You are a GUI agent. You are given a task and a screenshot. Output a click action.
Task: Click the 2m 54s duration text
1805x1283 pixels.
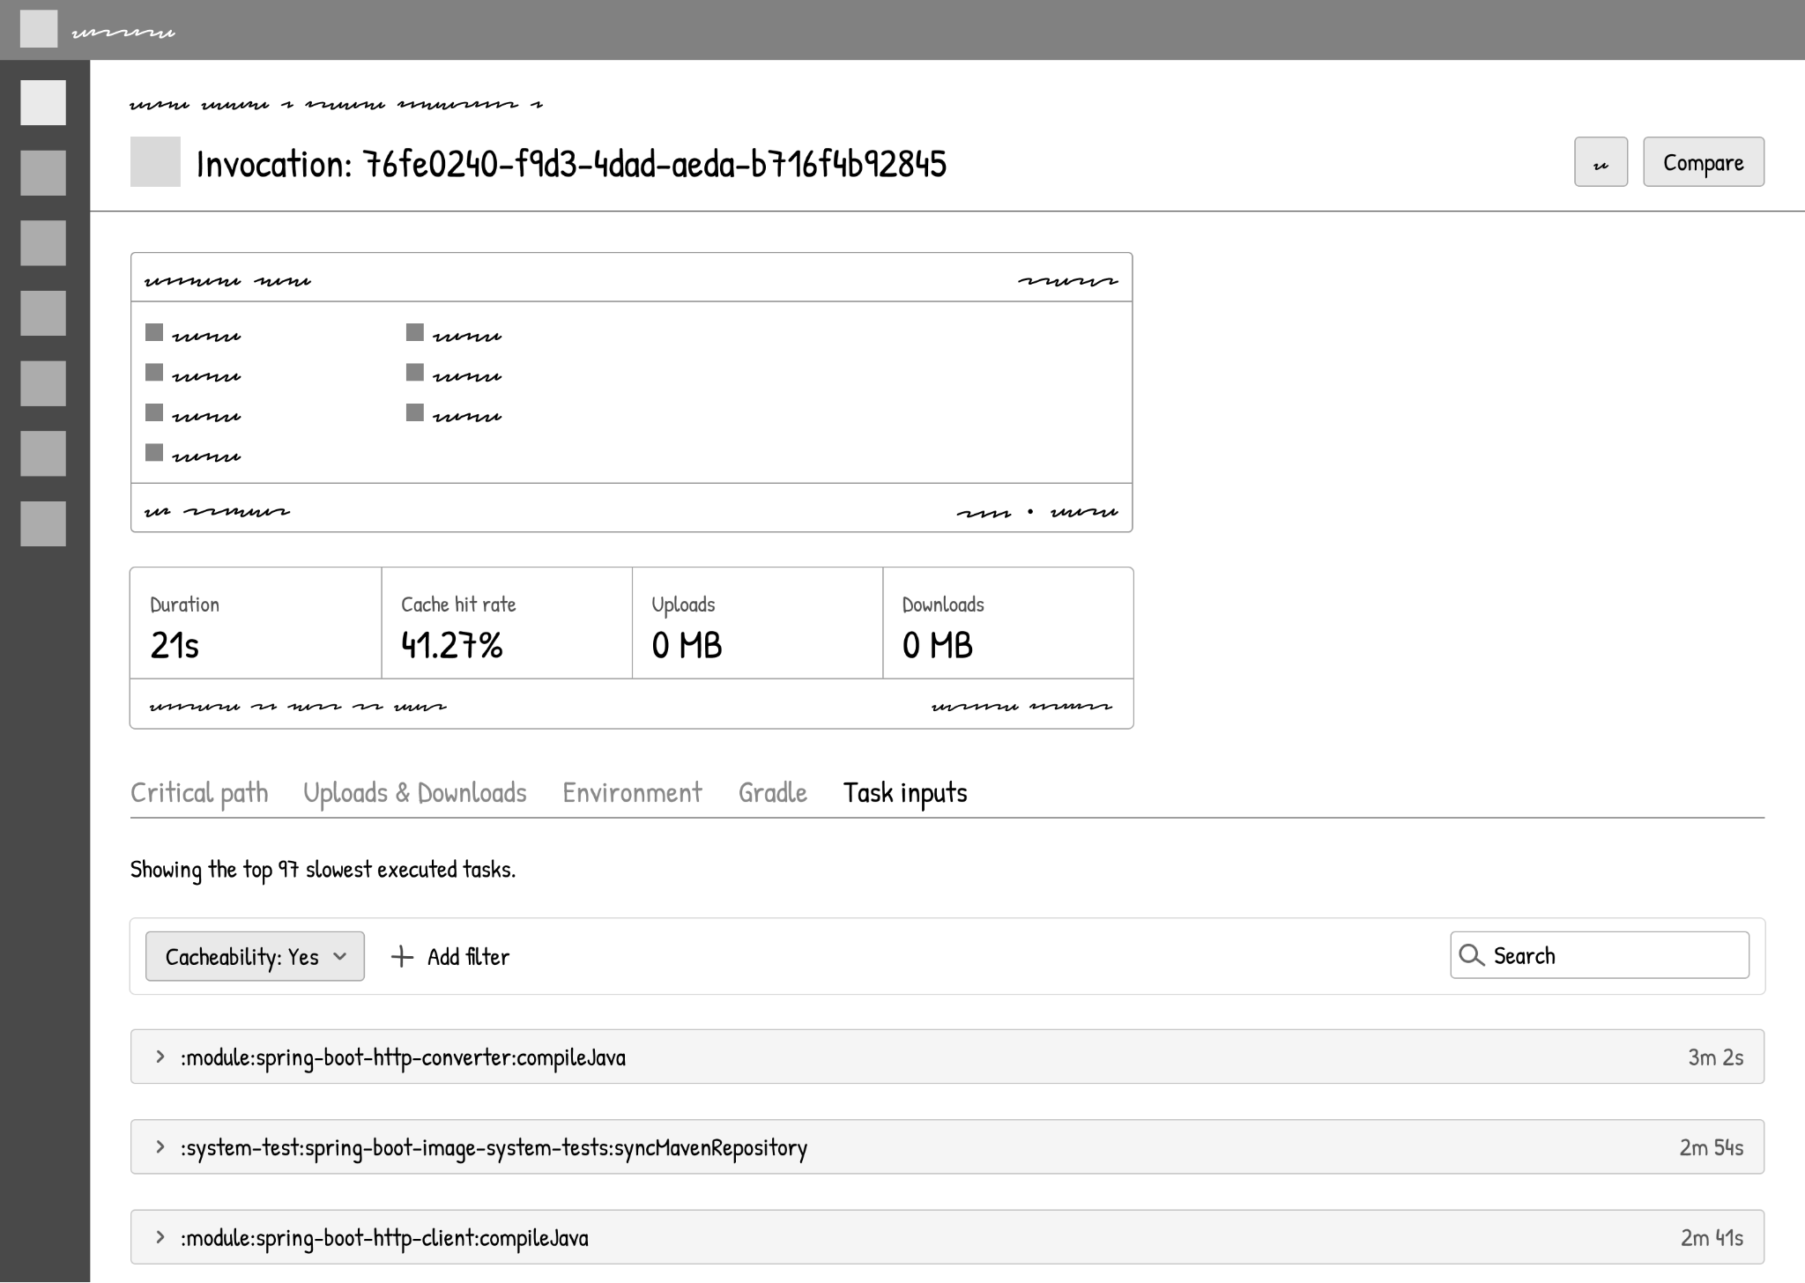(1711, 1147)
